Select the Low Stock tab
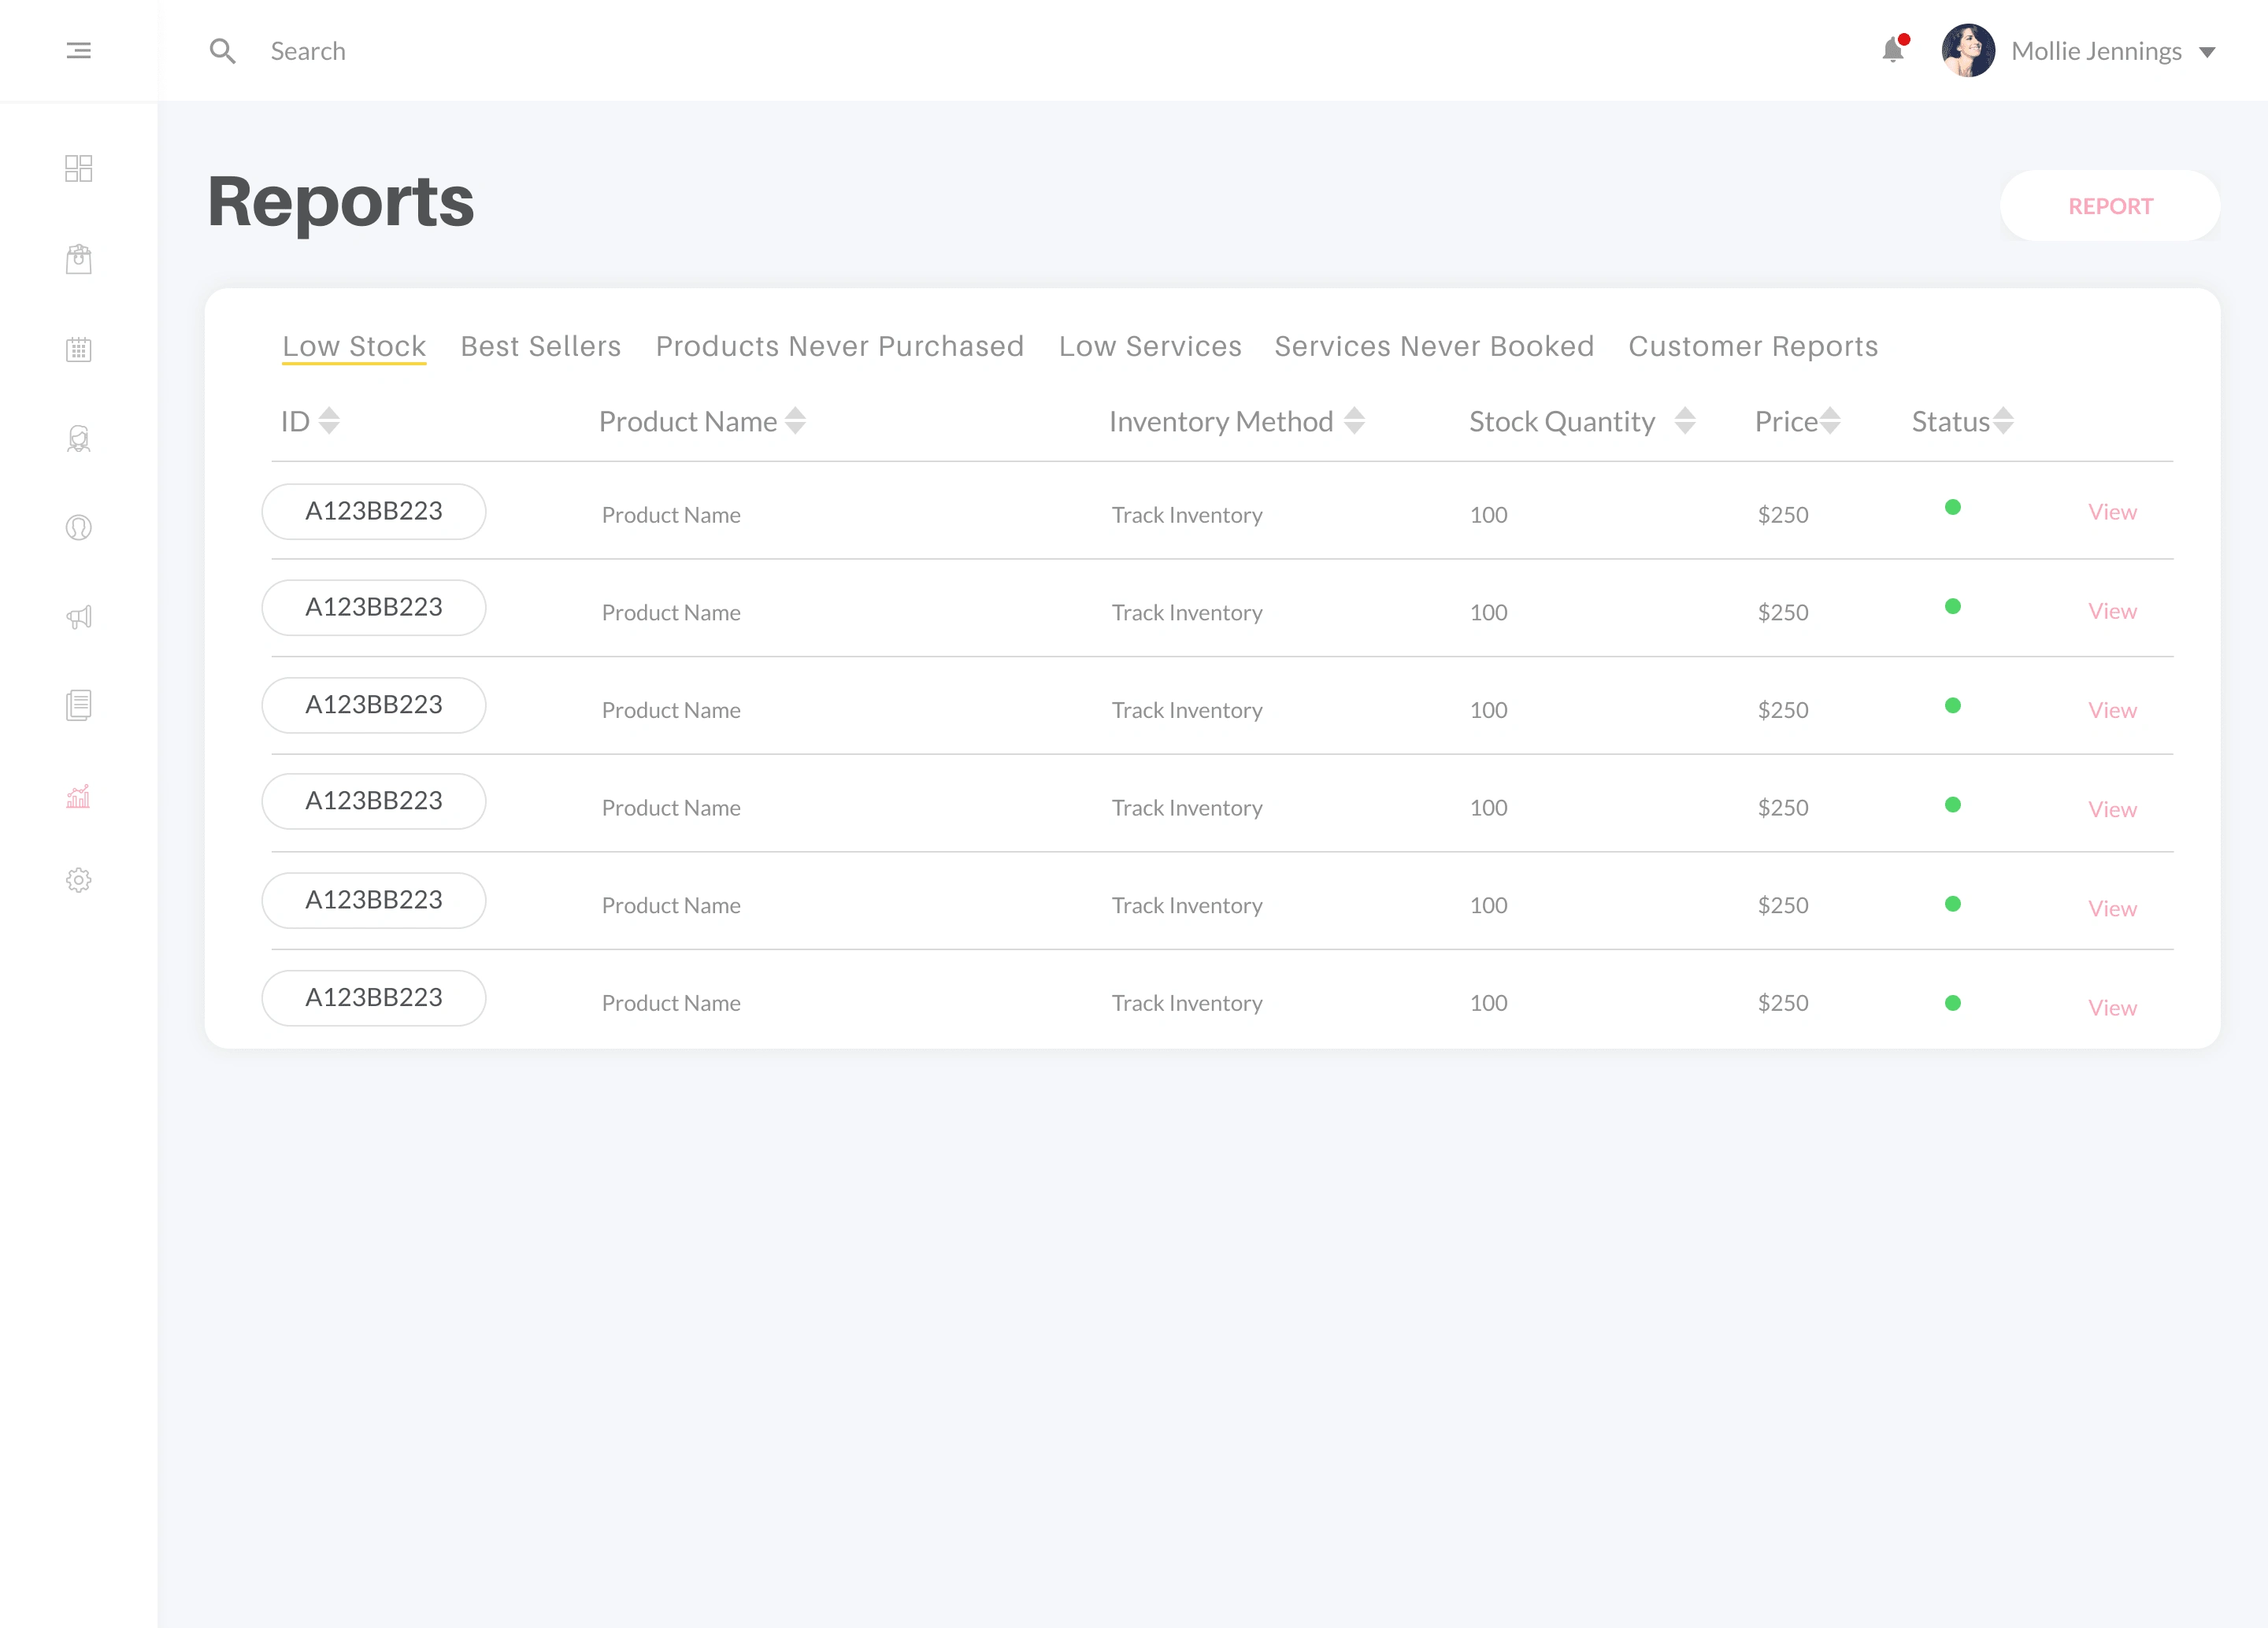This screenshot has height=1628, width=2268. pyautogui.click(x=354, y=346)
